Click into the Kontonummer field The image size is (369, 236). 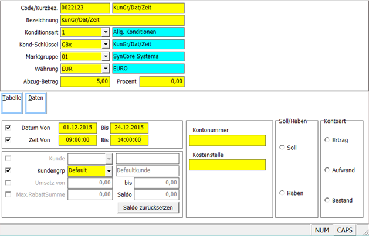tap(228, 141)
